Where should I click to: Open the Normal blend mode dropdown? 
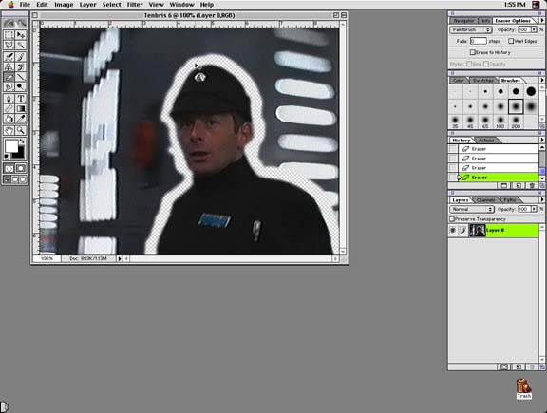click(x=472, y=209)
